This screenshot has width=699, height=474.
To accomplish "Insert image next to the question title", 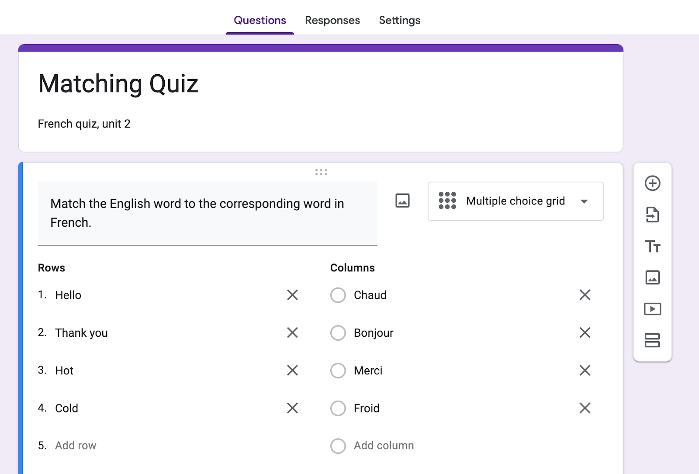I will click(402, 201).
